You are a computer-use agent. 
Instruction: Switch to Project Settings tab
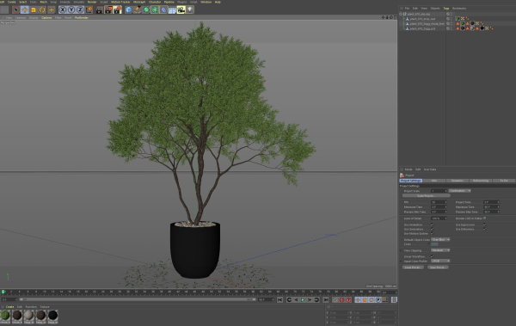coord(411,181)
